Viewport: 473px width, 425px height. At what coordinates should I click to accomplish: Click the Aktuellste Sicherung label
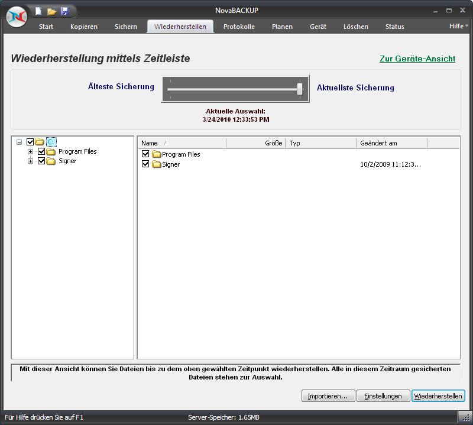coord(355,87)
